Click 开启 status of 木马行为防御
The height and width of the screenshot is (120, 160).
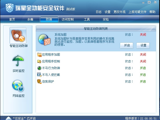pos(143,68)
